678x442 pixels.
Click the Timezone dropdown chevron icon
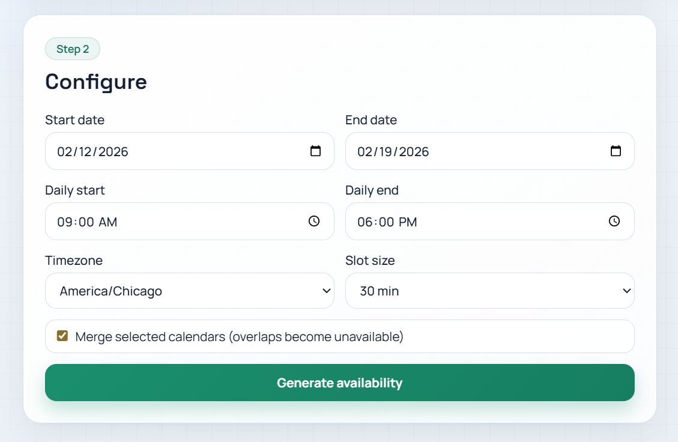tap(325, 291)
